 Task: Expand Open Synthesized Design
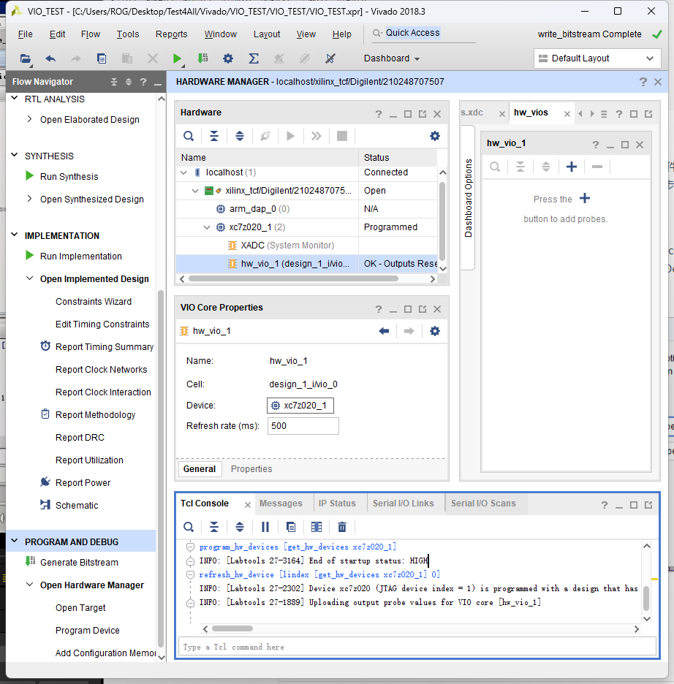[29, 199]
